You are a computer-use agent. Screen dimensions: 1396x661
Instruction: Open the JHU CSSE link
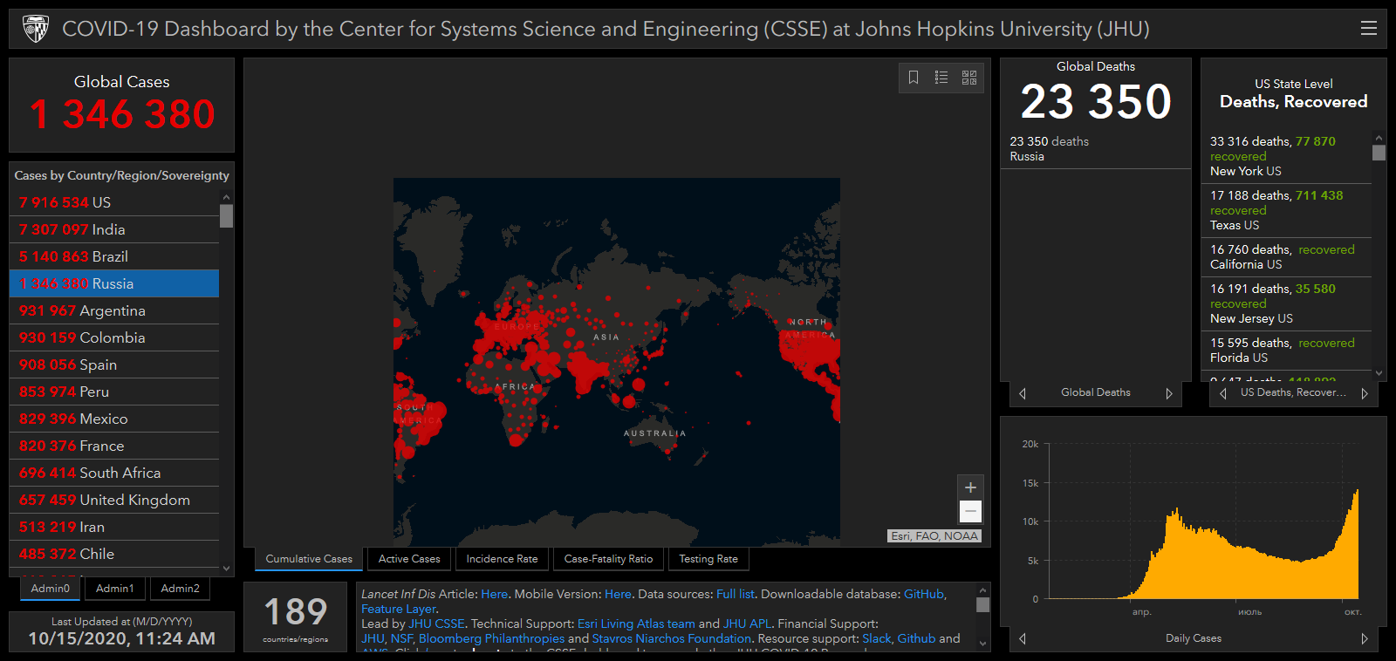(x=436, y=624)
